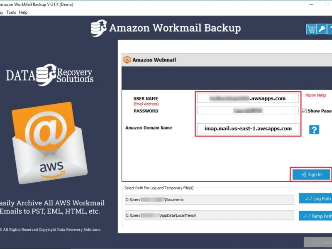Click the 'USER NAME' label

tap(146, 99)
